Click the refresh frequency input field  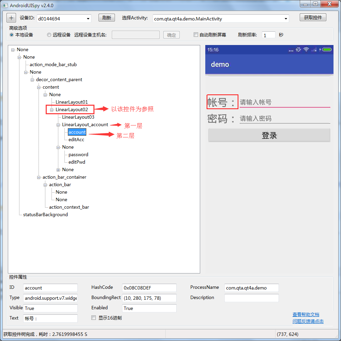tap(269, 35)
